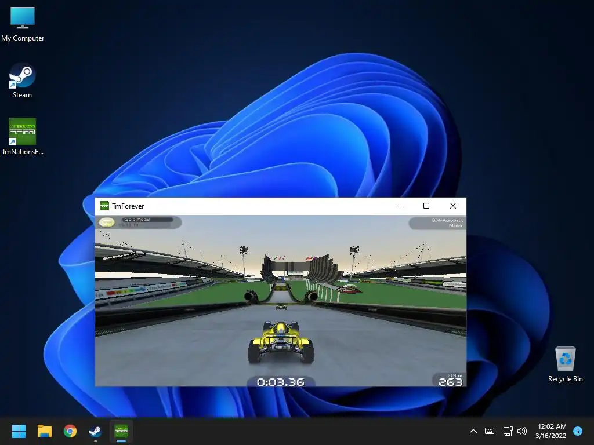Show hidden system tray icons

click(473, 431)
